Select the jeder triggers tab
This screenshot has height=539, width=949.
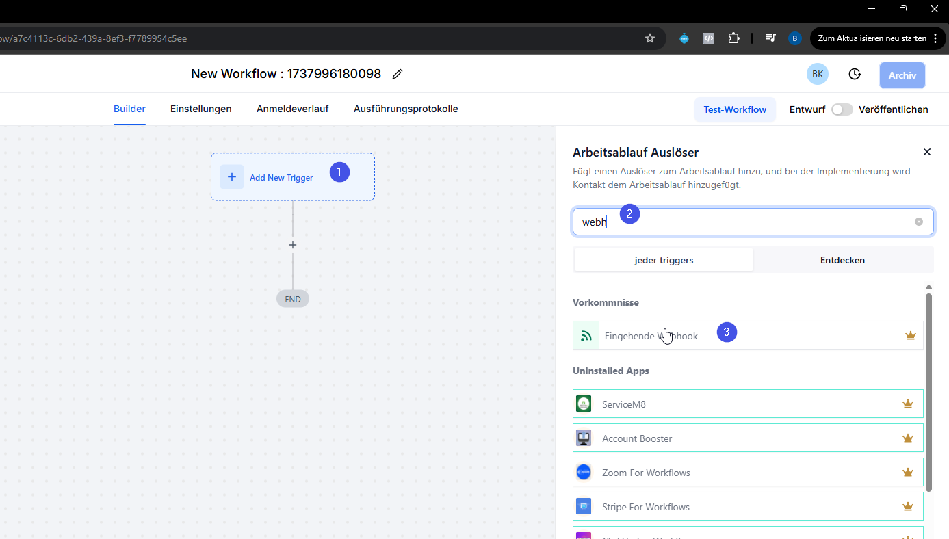[x=664, y=260]
